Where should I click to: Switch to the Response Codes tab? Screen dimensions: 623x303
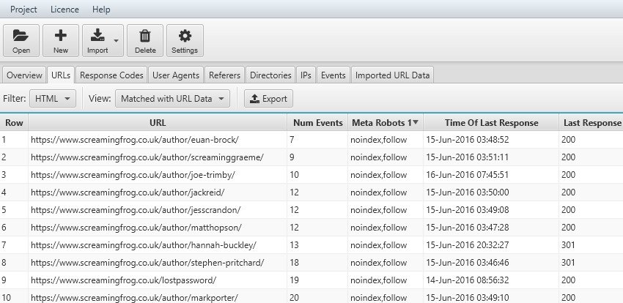coord(111,75)
